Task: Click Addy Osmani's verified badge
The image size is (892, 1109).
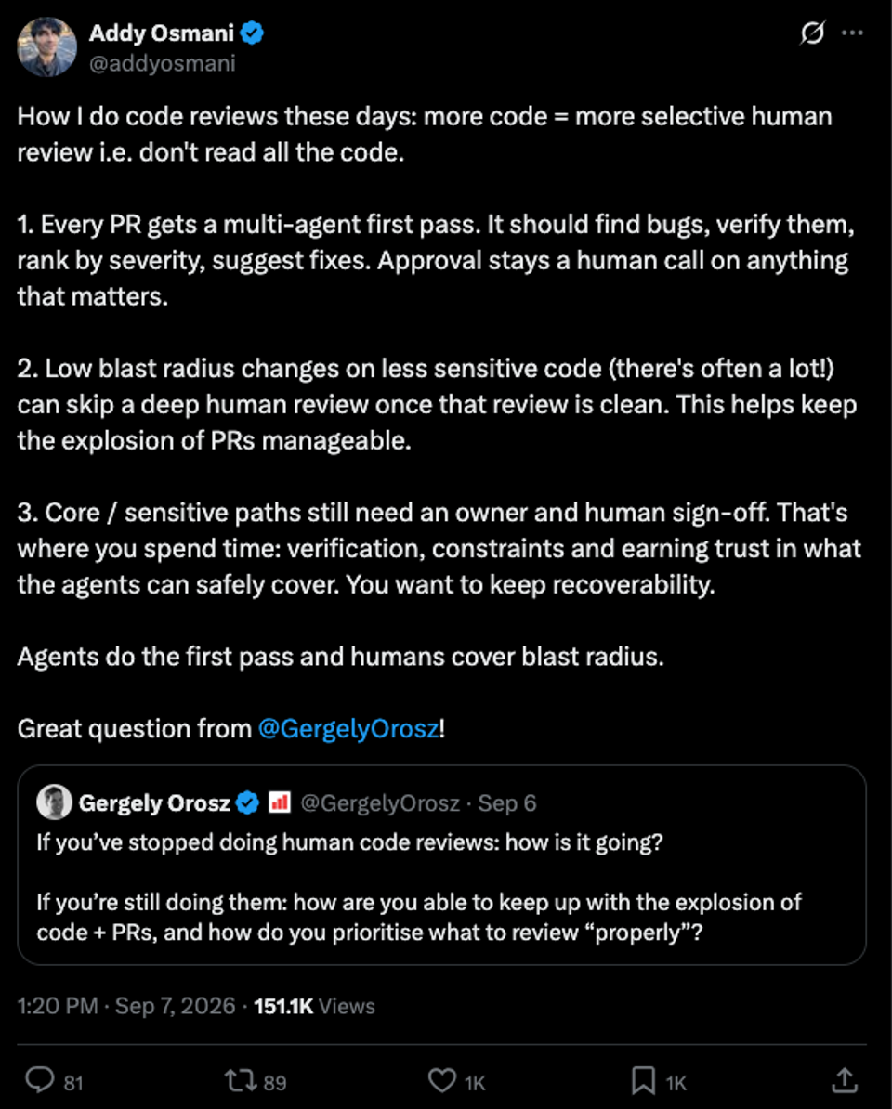Action: click(252, 33)
